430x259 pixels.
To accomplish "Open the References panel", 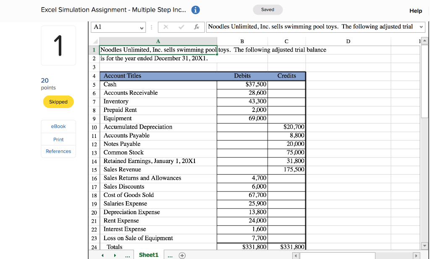I will (58, 151).
